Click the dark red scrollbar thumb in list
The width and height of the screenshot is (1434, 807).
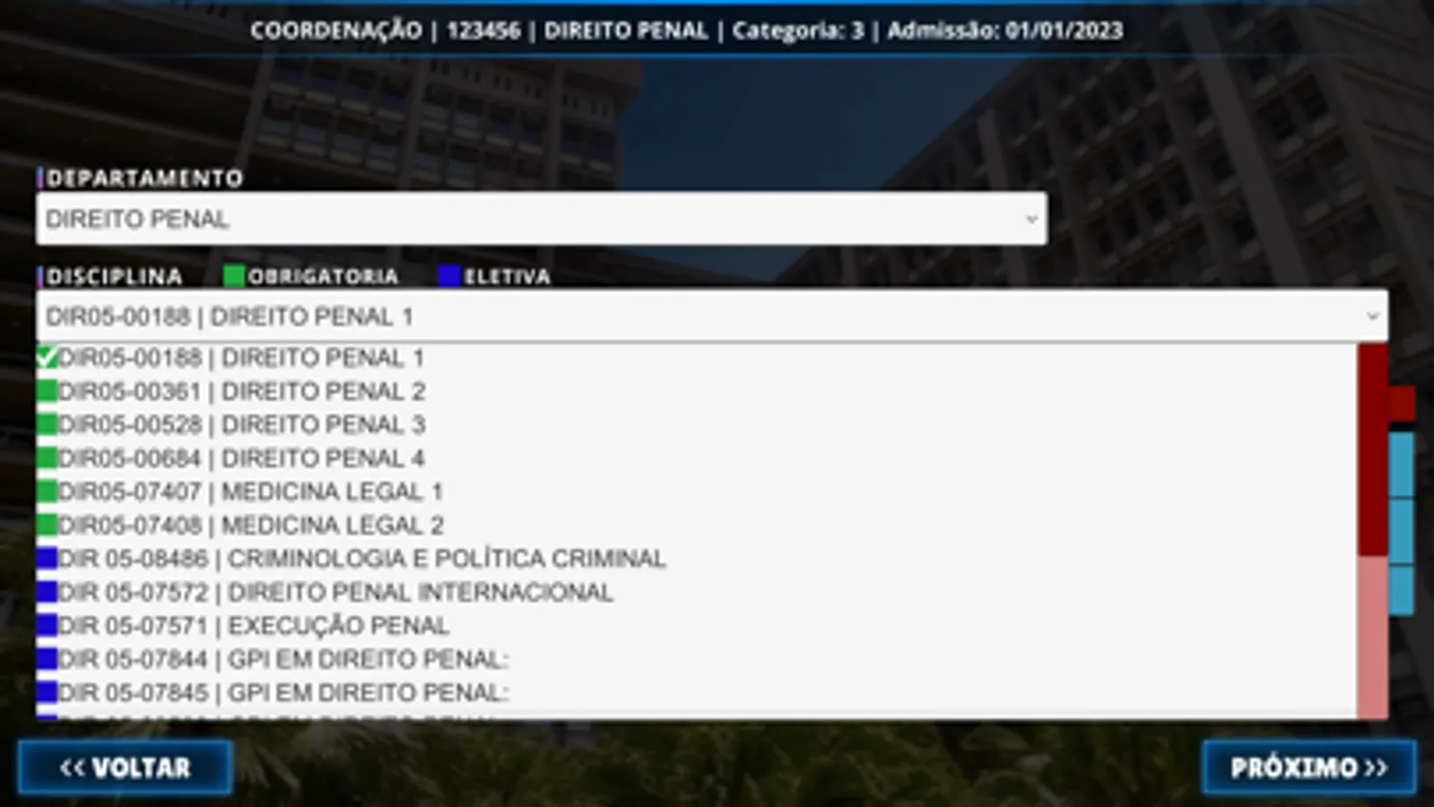coord(1372,450)
